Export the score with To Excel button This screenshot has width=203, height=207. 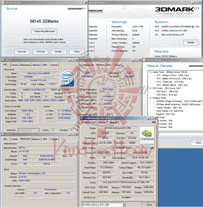(x=40, y=51)
